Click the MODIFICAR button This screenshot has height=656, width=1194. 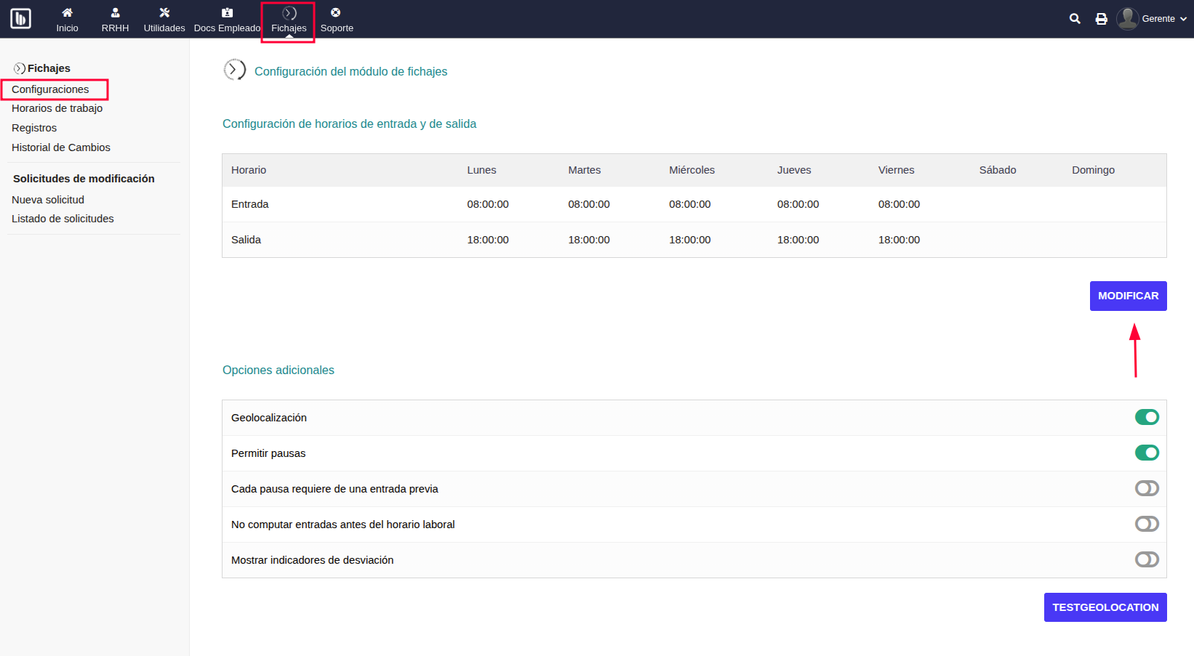[x=1128, y=296]
